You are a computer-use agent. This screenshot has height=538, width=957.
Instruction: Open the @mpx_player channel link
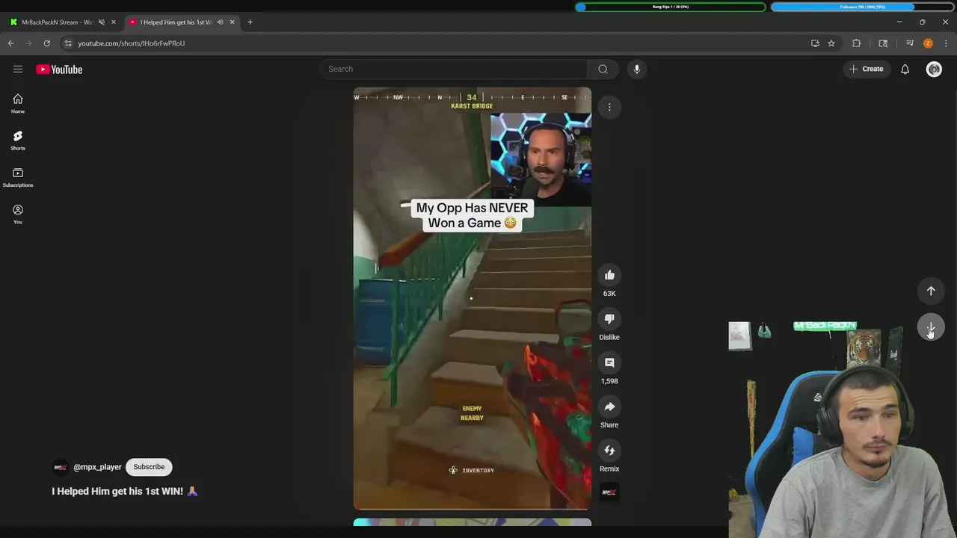tap(97, 467)
